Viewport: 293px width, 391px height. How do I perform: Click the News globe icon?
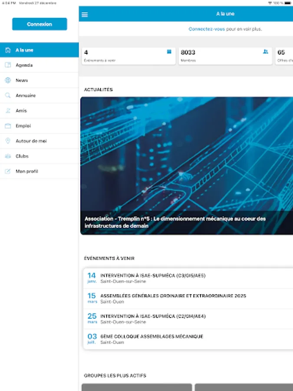[8, 80]
